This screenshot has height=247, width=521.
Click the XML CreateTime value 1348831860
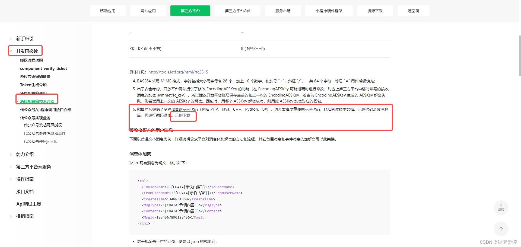177,199
